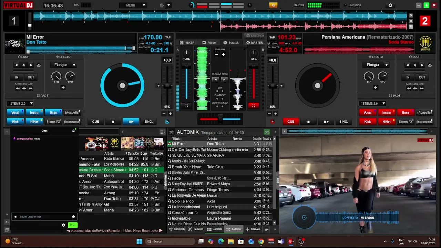
Task: Open chat settings gear icon
Action: pos(63,225)
